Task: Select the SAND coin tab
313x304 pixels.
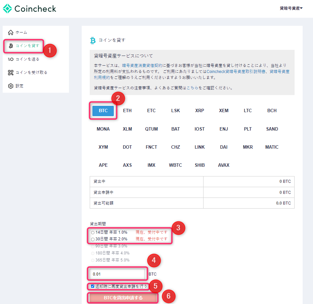Action: point(272,129)
